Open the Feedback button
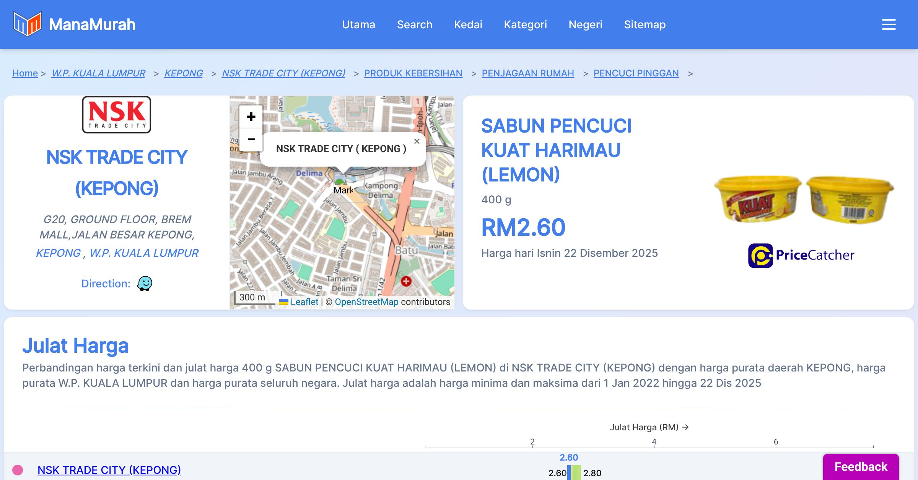 click(x=861, y=466)
